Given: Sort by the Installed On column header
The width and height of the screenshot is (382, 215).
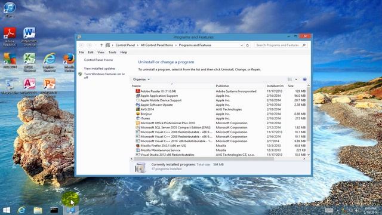Looking at the screenshot, I should coord(276,86).
